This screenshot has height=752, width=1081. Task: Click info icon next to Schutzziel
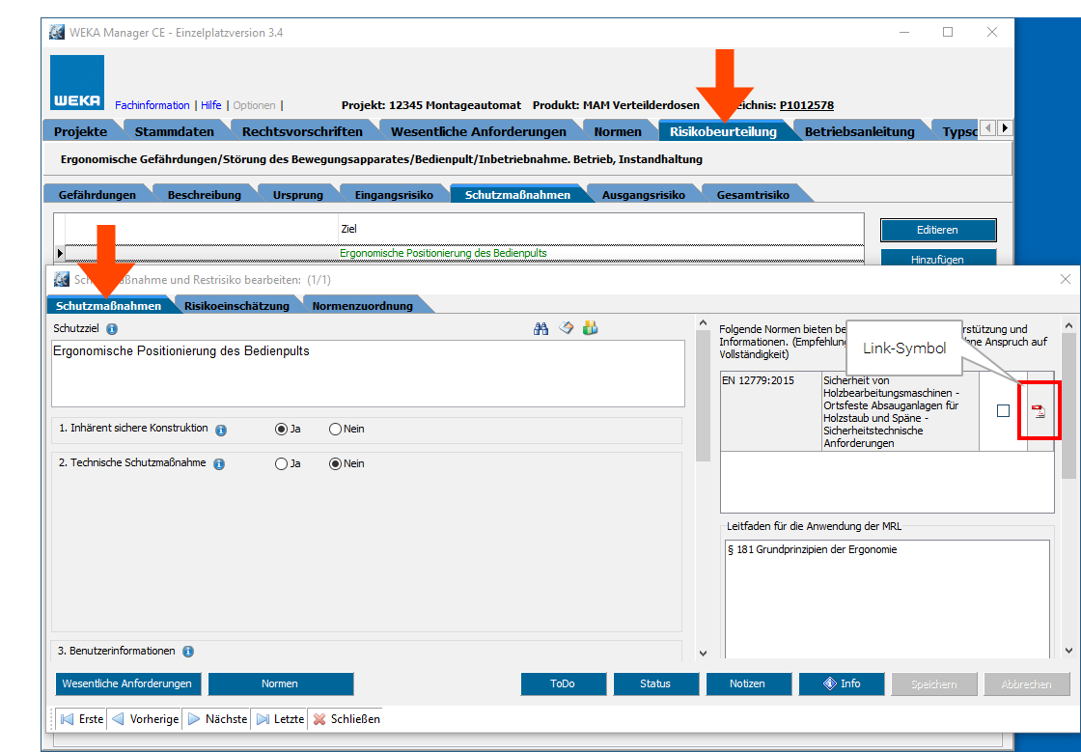pyautogui.click(x=112, y=329)
